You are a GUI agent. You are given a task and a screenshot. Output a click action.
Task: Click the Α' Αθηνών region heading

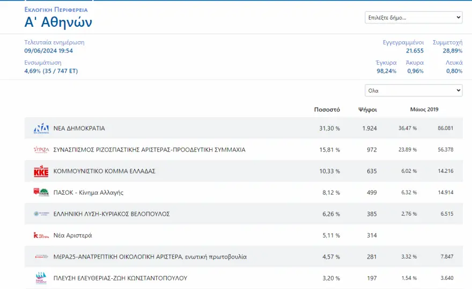point(58,22)
